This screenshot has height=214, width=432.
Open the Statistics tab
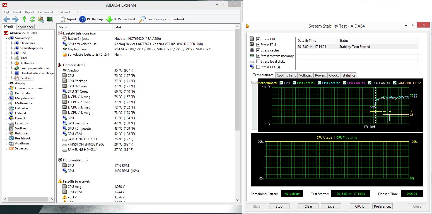pos(349,75)
